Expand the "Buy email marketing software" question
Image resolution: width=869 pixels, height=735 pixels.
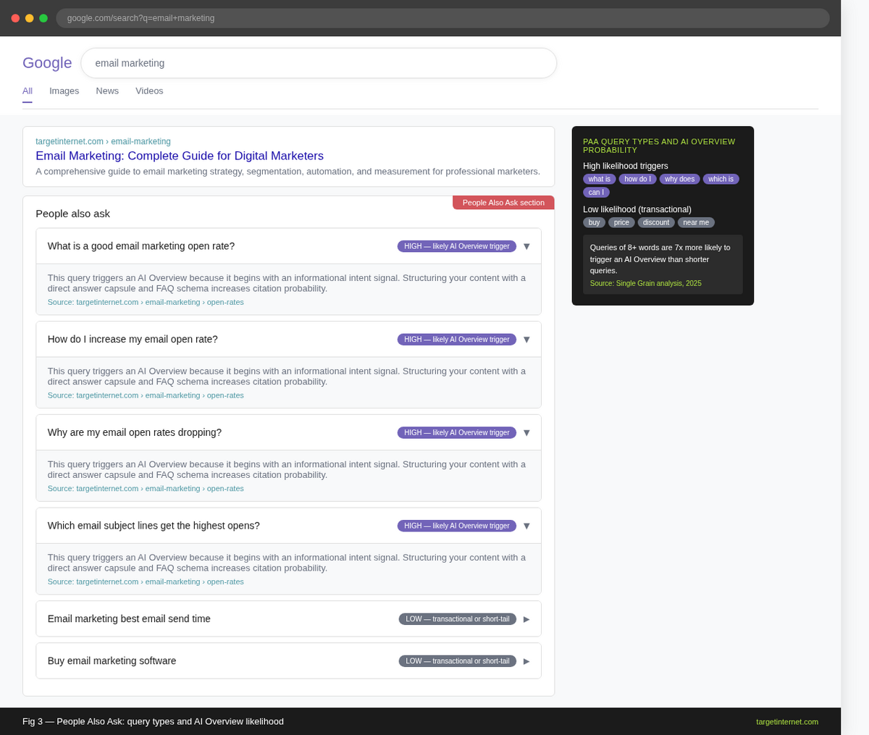click(x=526, y=660)
